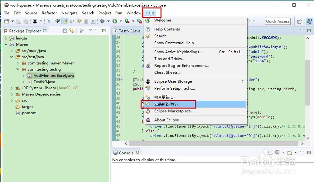This screenshot has width=314, height=182.
Task: Click editor vertical scrollbar thumb
Action: [x=308, y=82]
